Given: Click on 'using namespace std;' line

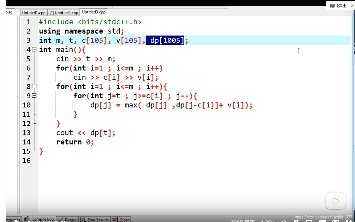Looking at the screenshot, I should [81, 31].
